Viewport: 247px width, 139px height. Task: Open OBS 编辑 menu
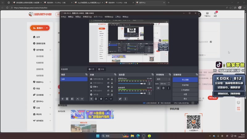pos(71,17)
